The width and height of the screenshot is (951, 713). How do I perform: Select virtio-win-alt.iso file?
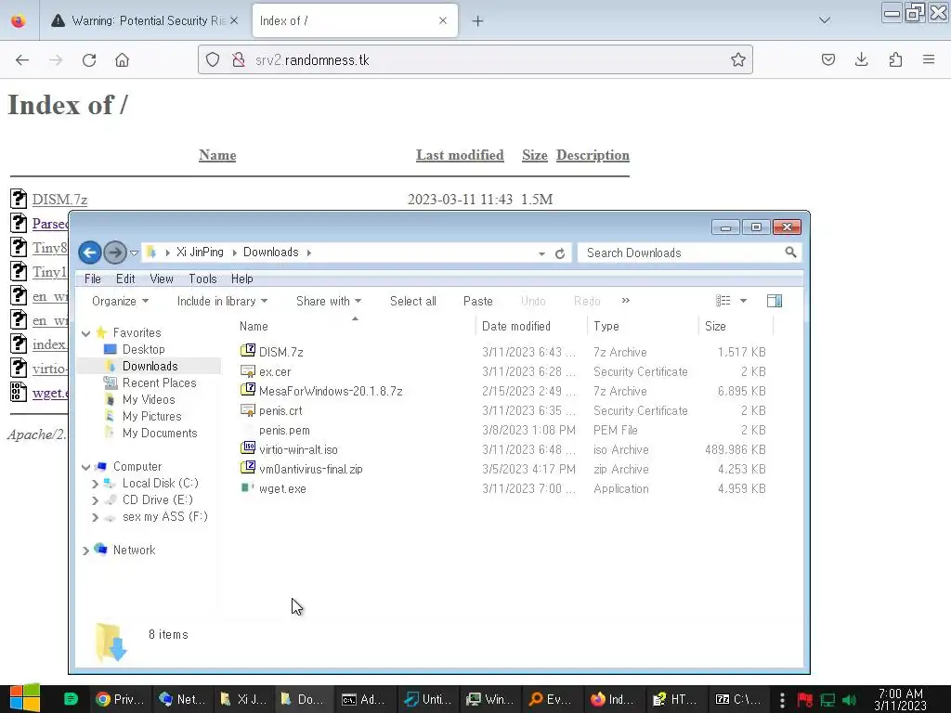coord(298,449)
